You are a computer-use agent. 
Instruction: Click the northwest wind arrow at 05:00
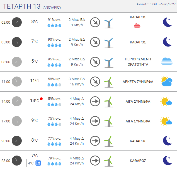pos(95,42)
